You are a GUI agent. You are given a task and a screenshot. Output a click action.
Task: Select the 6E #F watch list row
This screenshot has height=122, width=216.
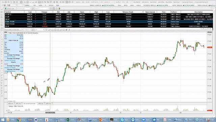[109, 26]
